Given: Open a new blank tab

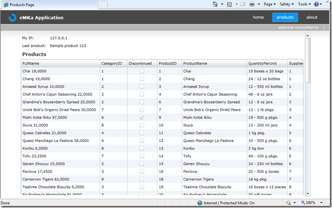Looking at the screenshot, I should (103, 5).
